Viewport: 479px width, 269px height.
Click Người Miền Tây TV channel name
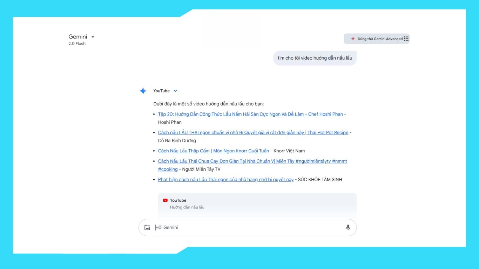(201, 169)
